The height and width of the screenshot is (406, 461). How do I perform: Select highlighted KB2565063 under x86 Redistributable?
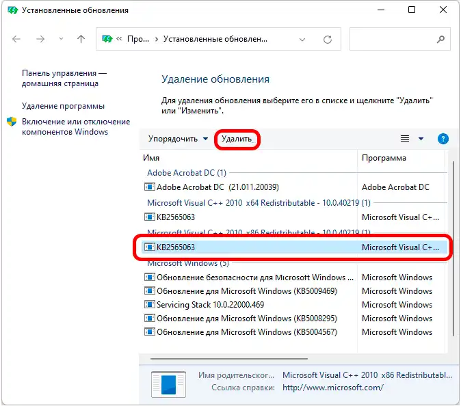click(x=294, y=247)
